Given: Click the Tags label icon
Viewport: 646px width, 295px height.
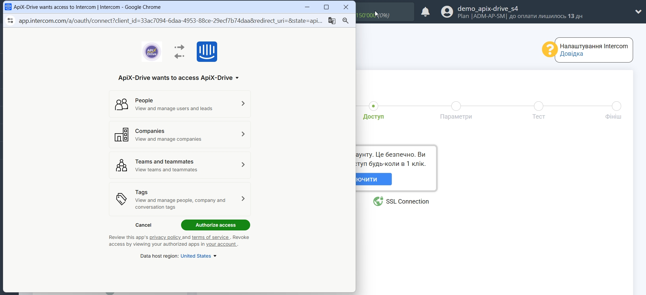Looking at the screenshot, I should pos(122,199).
